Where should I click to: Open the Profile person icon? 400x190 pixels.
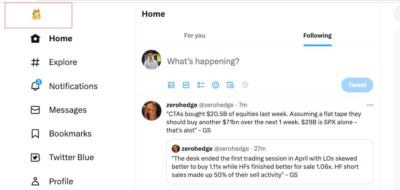click(x=35, y=181)
